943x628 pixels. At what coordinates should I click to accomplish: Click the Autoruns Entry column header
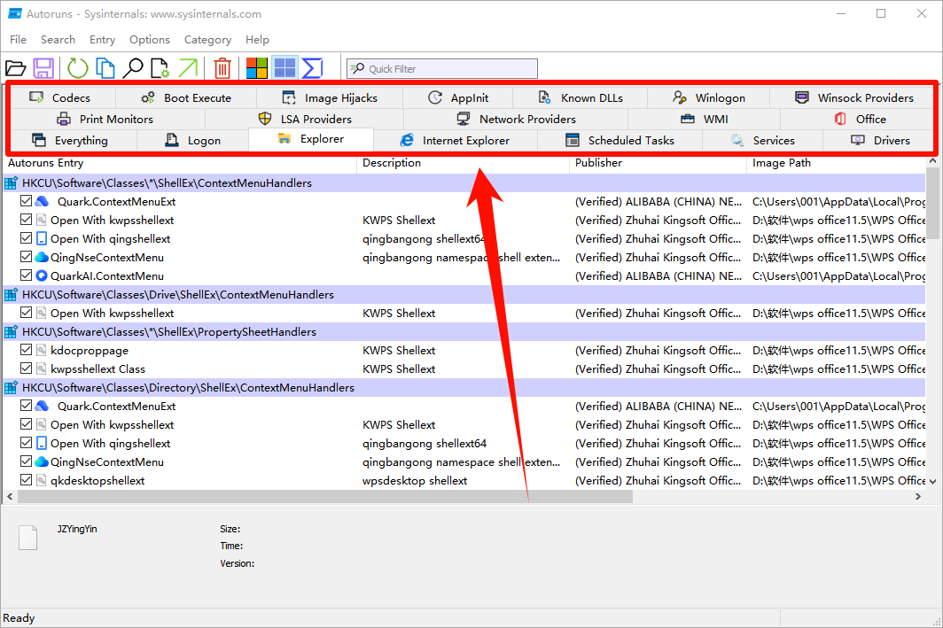click(46, 163)
